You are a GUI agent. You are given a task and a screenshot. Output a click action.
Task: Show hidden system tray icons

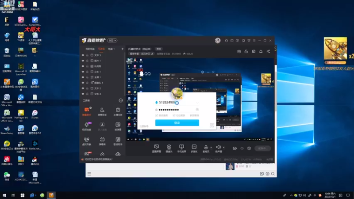(291, 195)
